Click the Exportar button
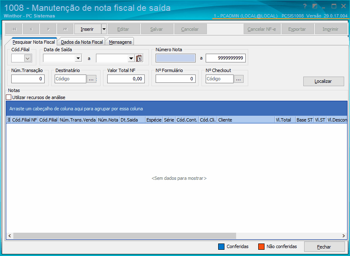 (x=297, y=29)
